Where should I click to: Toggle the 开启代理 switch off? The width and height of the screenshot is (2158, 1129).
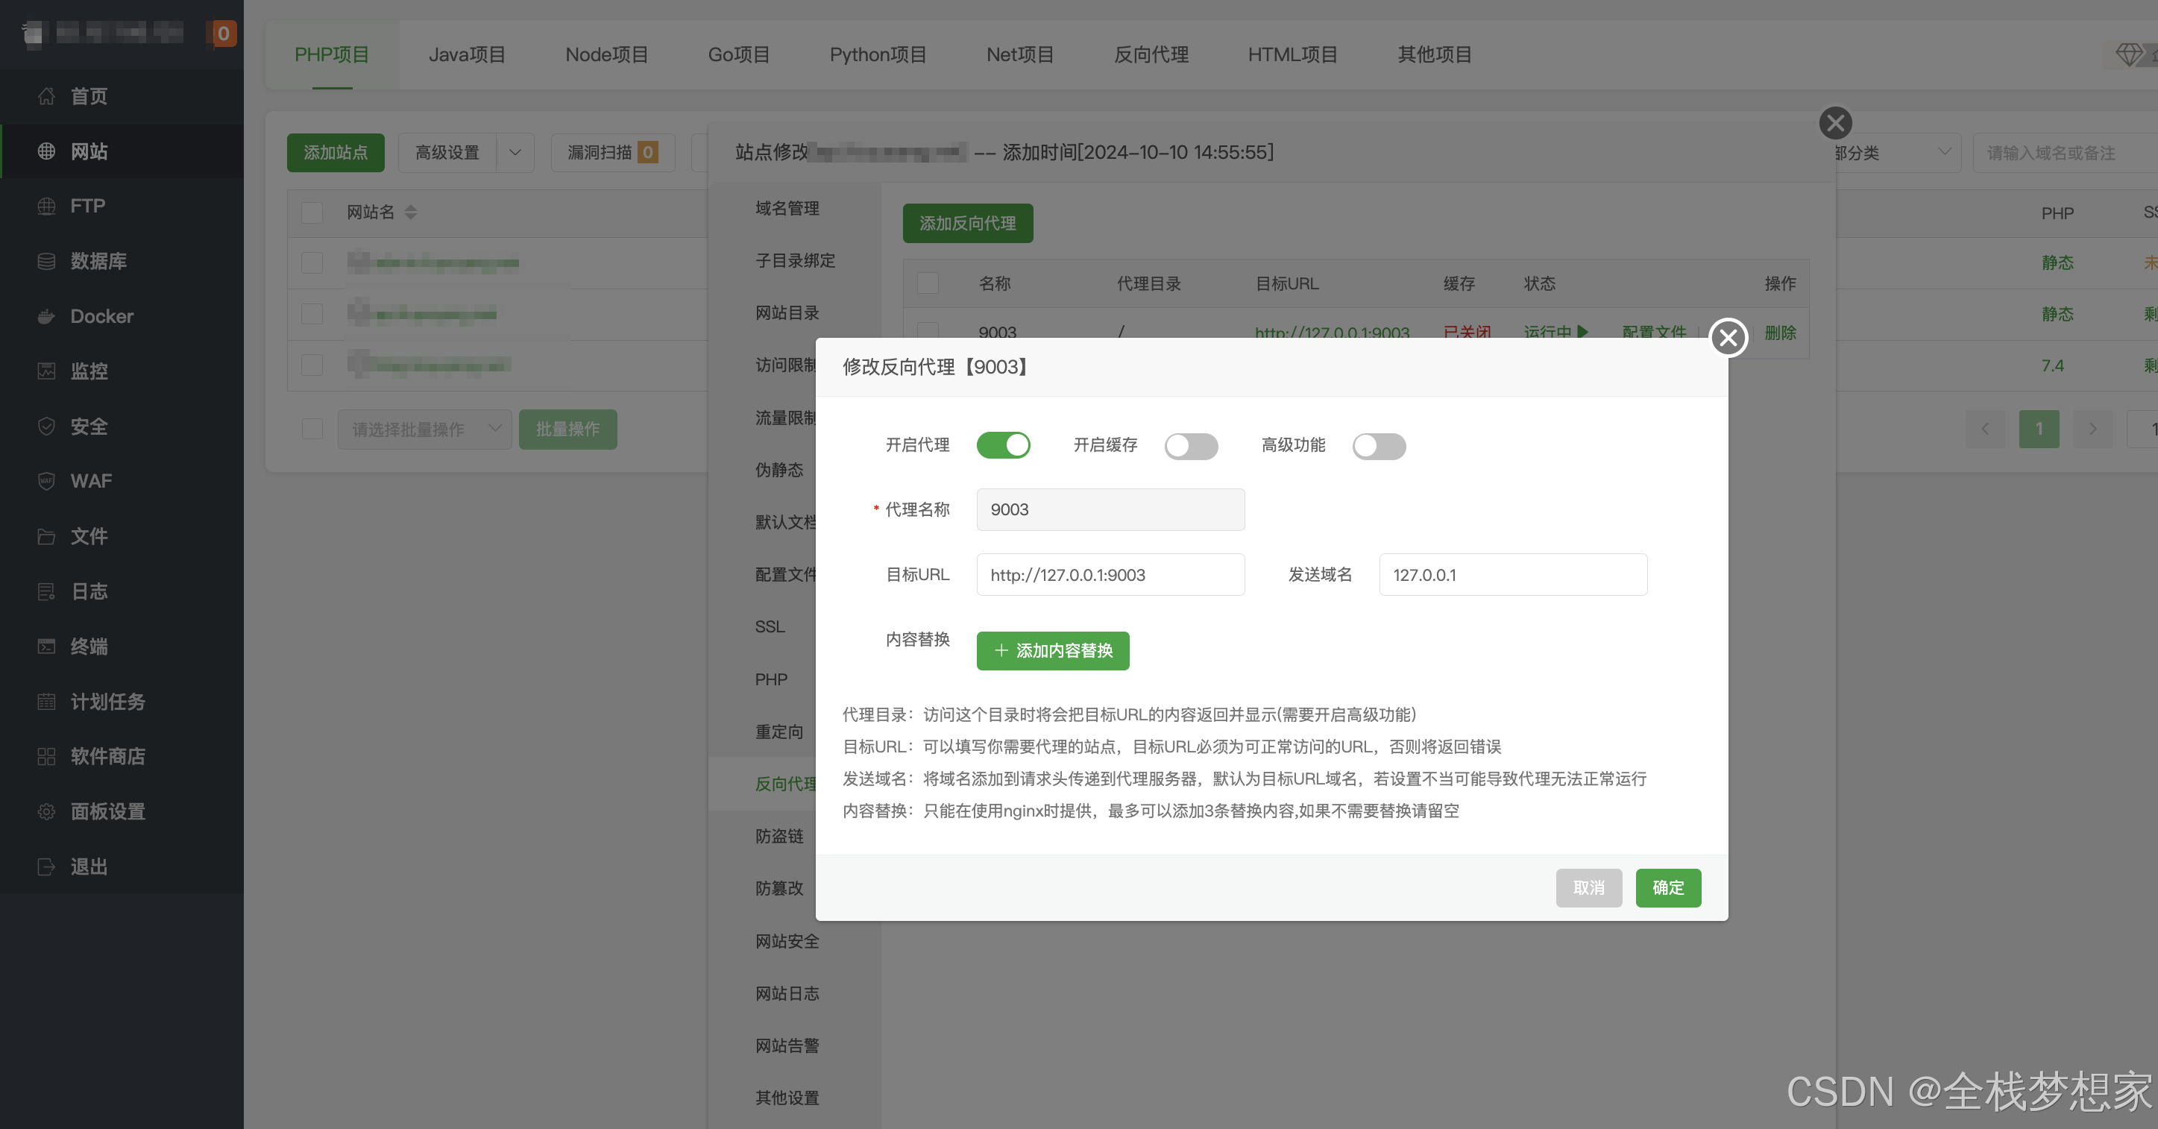pos(1003,444)
